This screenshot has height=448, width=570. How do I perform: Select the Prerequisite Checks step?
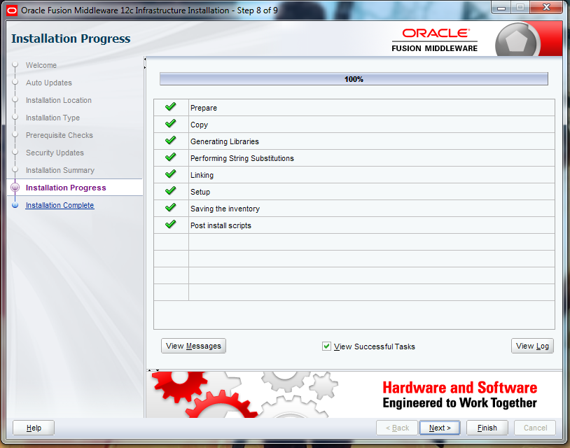coord(60,135)
